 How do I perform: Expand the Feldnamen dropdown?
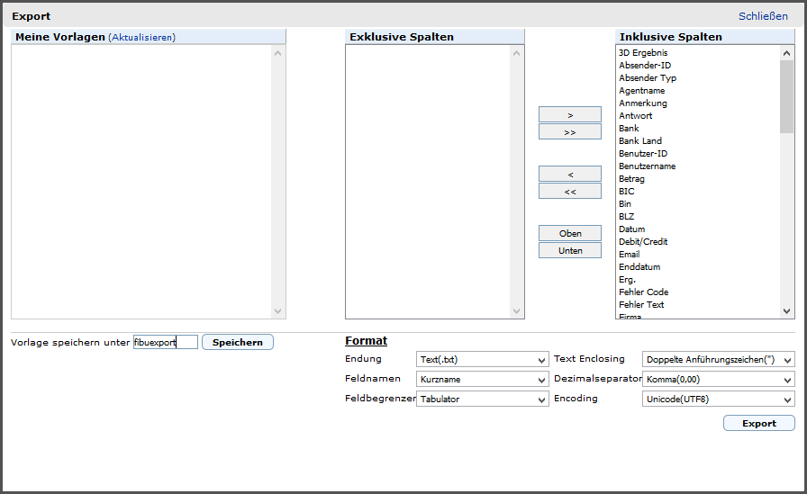tap(483, 379)
